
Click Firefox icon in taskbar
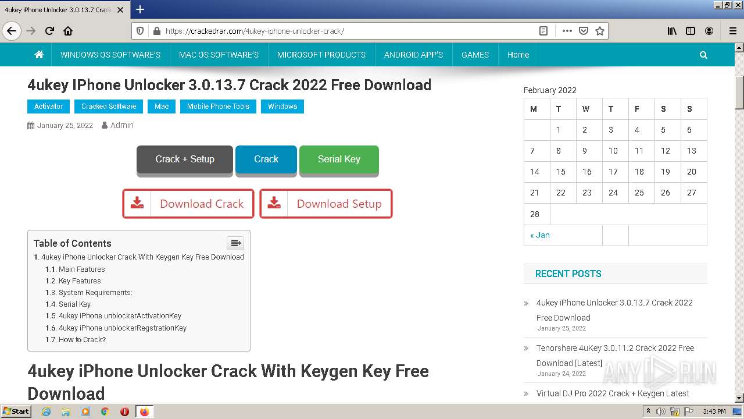point(144,411)
